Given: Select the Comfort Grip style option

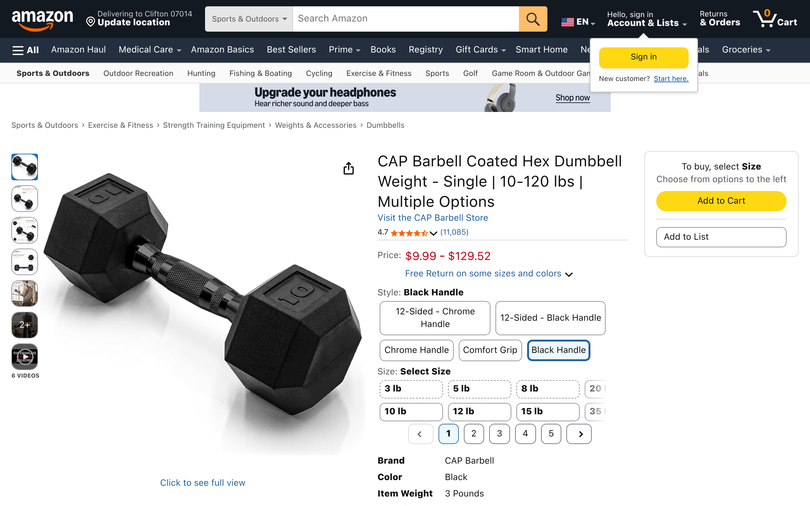Looking at the screenshot, I should click(490, 350).
